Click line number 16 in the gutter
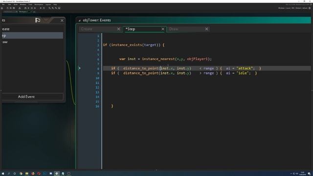Image resolution: width=313 pixels, height=176 pixels. coord(97,106)
